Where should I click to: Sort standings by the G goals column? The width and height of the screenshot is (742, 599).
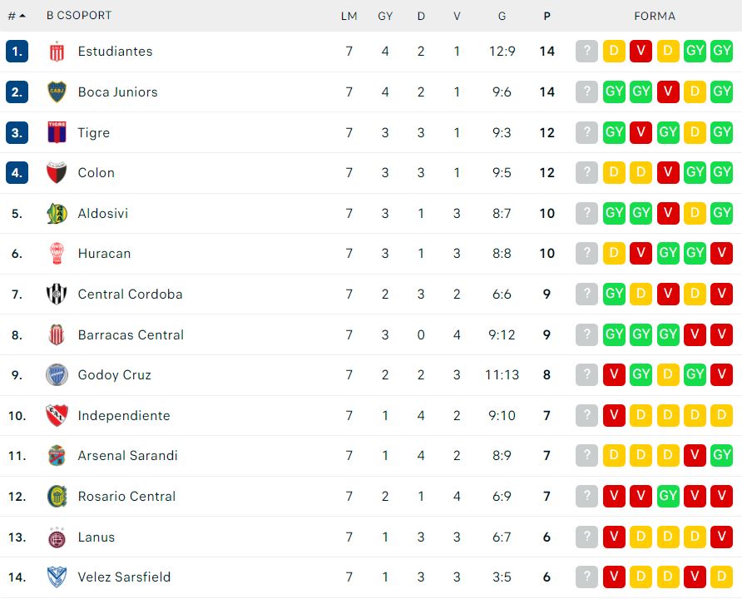point(502,16)
